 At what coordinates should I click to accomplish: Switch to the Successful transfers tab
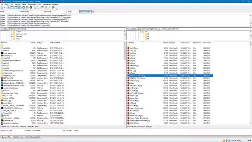point(33,137)
